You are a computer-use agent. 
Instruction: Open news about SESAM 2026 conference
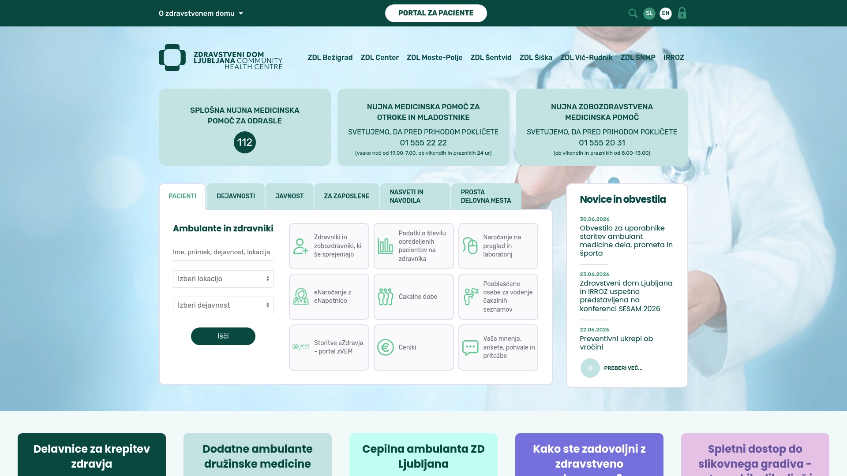pos(626,296)
